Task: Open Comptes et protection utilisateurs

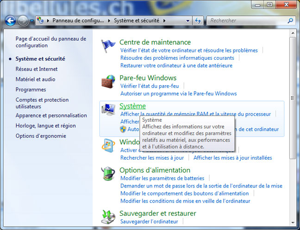Action: point(42,103)
